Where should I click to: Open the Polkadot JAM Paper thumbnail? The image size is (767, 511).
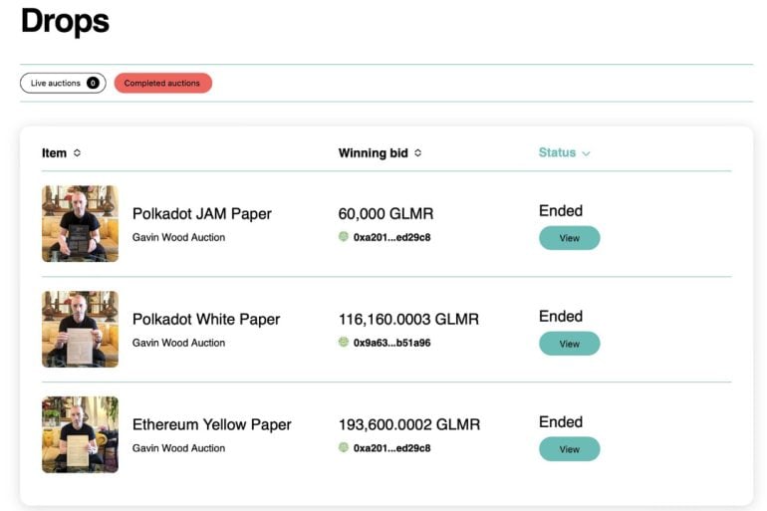pos(81,223)
